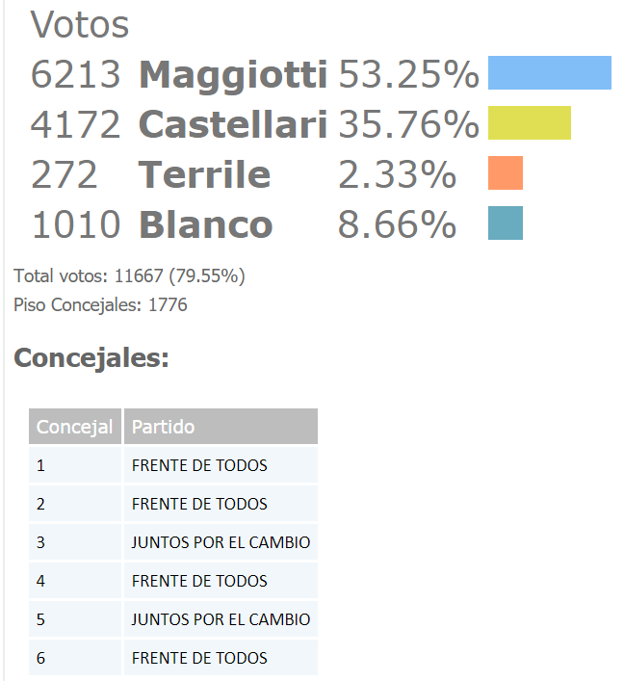The height and width of the screenshot is (681, 624).
Task: Click the 53.25% percentage value
Action: tap(408, 75)
